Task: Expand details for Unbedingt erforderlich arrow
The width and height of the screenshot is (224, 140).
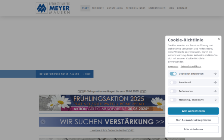Action: point(215,74)
